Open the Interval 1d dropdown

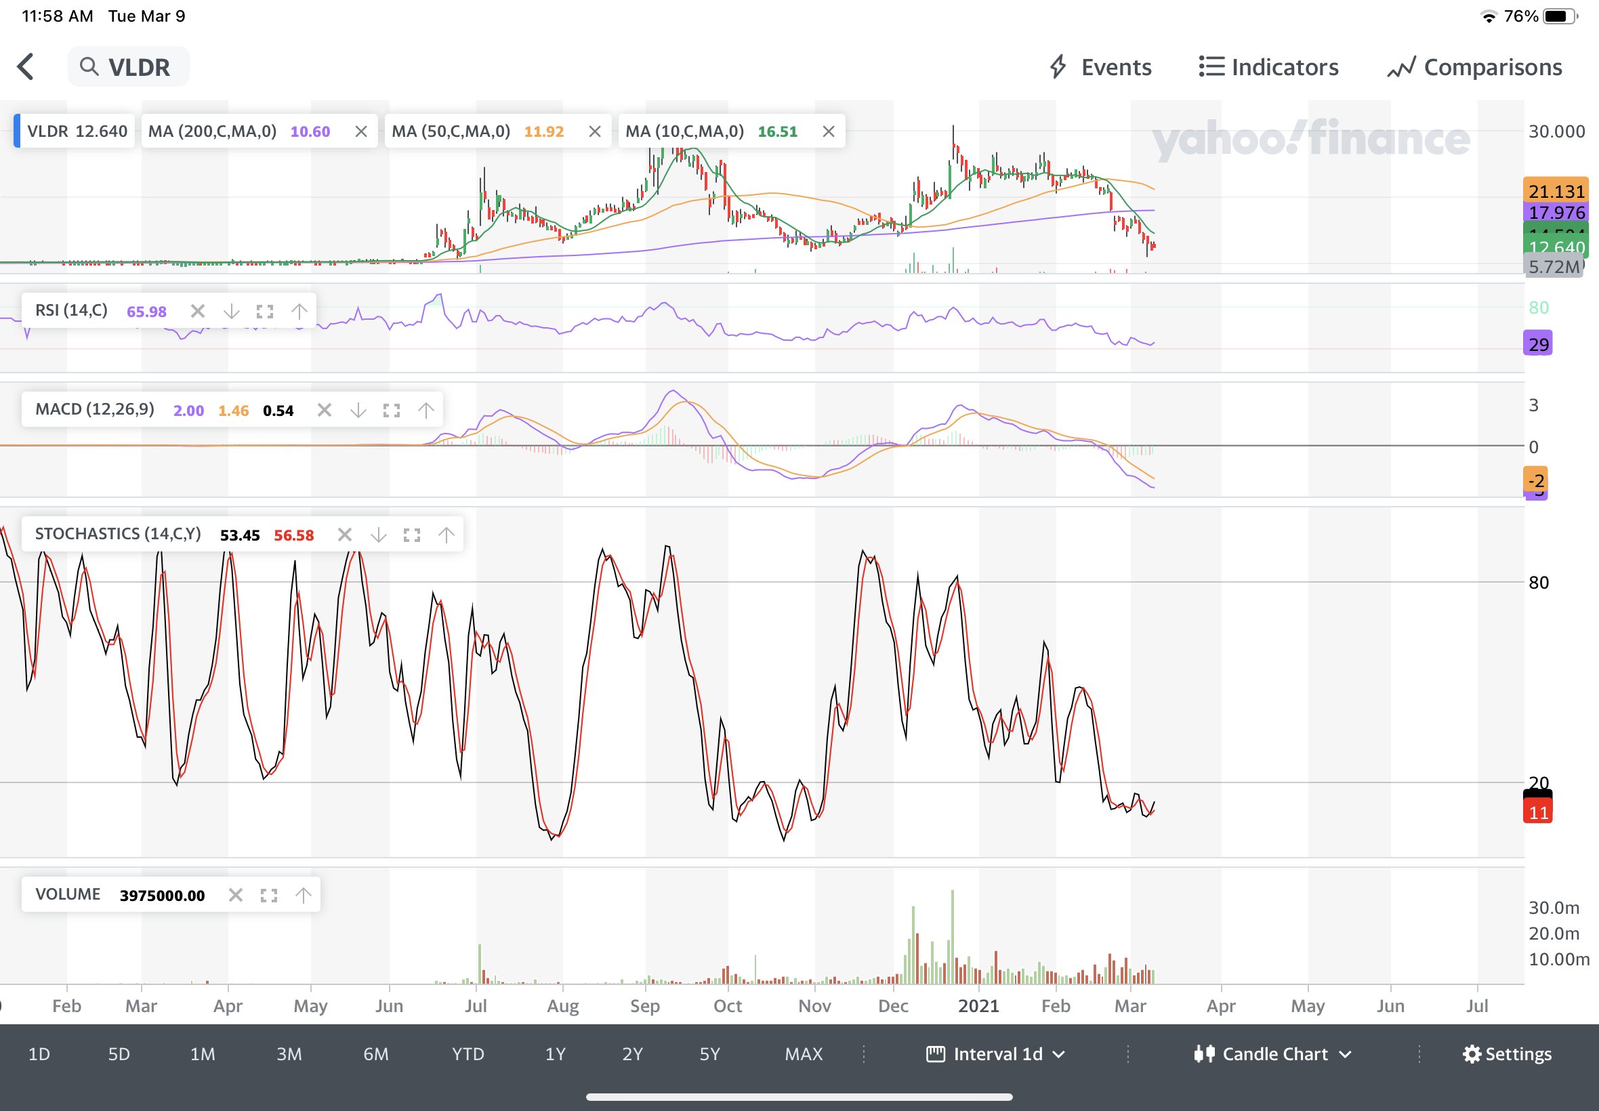coord(995,1054)
